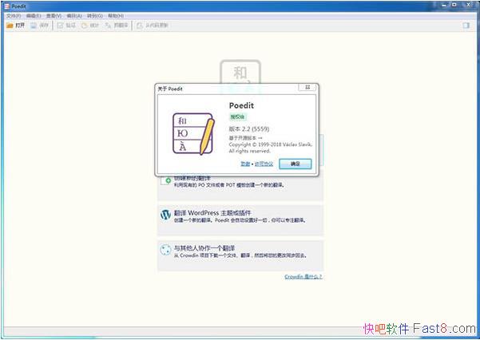Viewport: 480px width, 340px height.
Task: Open the Go (转到) menu
Action: (x=95, y=15)
